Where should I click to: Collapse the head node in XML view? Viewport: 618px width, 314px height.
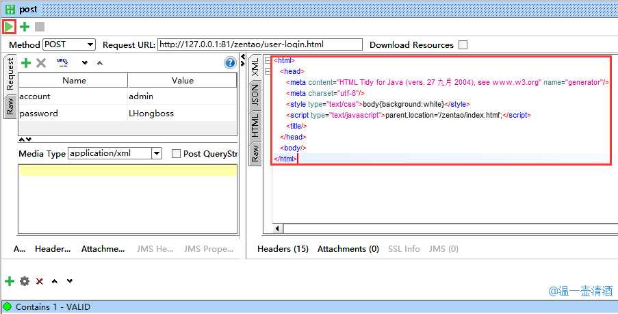(x=268, y=72)
